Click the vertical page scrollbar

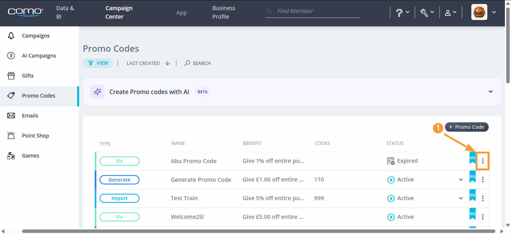click(508, 46)
